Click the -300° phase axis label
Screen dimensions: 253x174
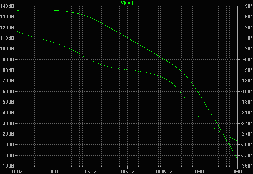click(247, 144)
